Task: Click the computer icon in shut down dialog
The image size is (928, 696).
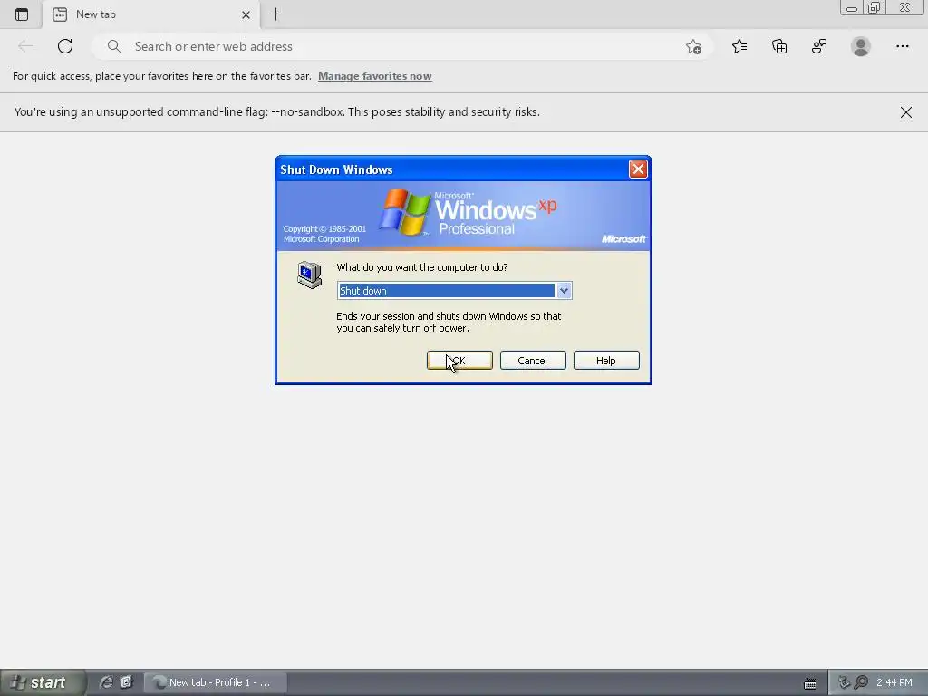Action: 309,275
